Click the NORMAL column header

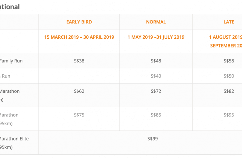pyautogui.click(x=156, y=22)
